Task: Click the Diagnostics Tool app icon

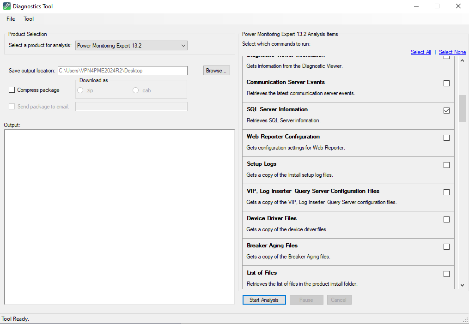Action: (6, 6)
